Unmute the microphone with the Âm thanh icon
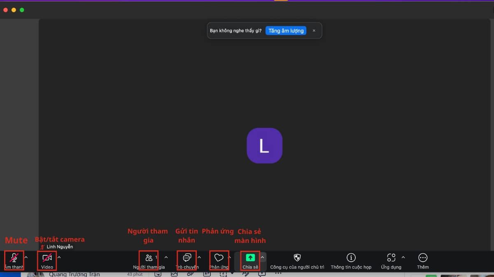 (x=14, y=258)
